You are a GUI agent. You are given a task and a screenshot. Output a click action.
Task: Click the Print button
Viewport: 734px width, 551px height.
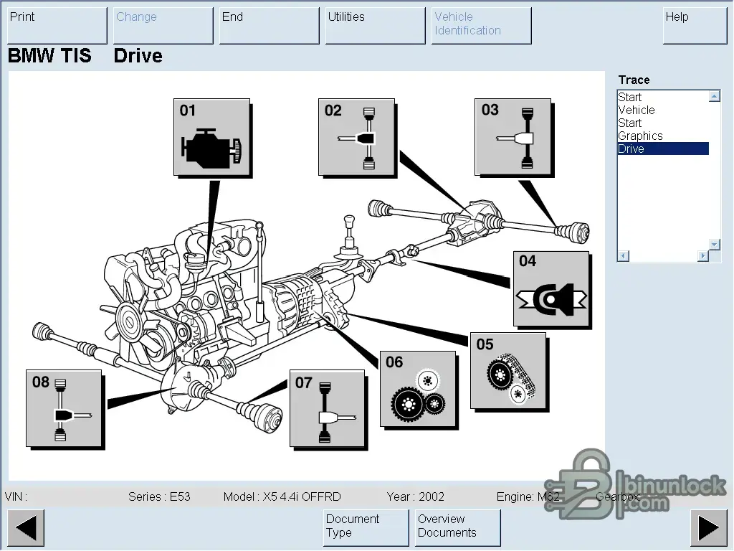[x=57, y=25]
